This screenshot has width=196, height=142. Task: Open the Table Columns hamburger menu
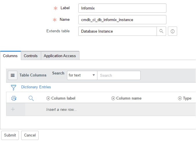point(13,75)
